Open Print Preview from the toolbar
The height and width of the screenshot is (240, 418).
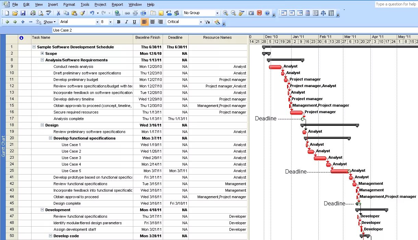(40, 13)
